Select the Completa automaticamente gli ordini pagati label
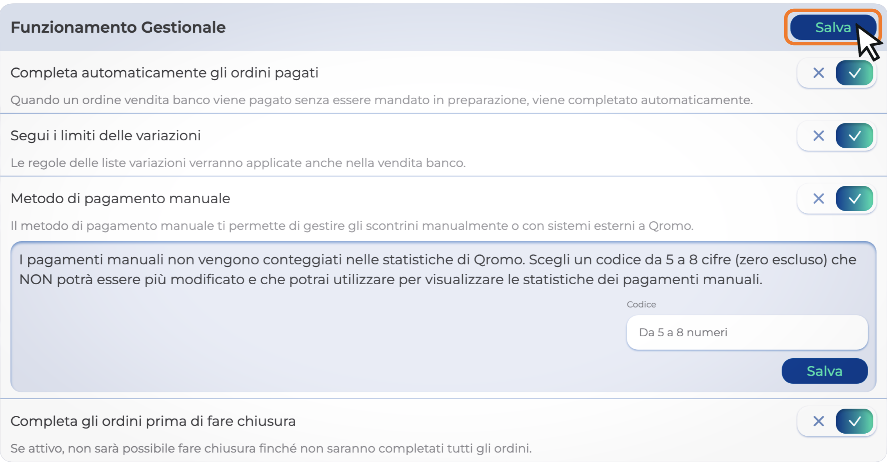This screenshot has height=467, width=887. [164, 73]
